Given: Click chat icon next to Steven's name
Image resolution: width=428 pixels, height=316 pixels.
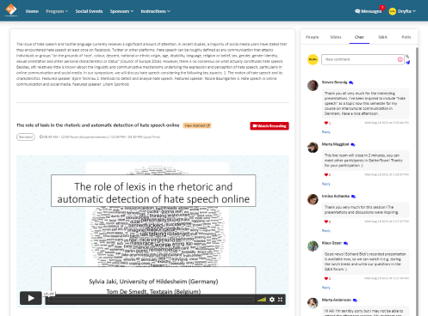Looking at the screenshot, I should (351, 82).
